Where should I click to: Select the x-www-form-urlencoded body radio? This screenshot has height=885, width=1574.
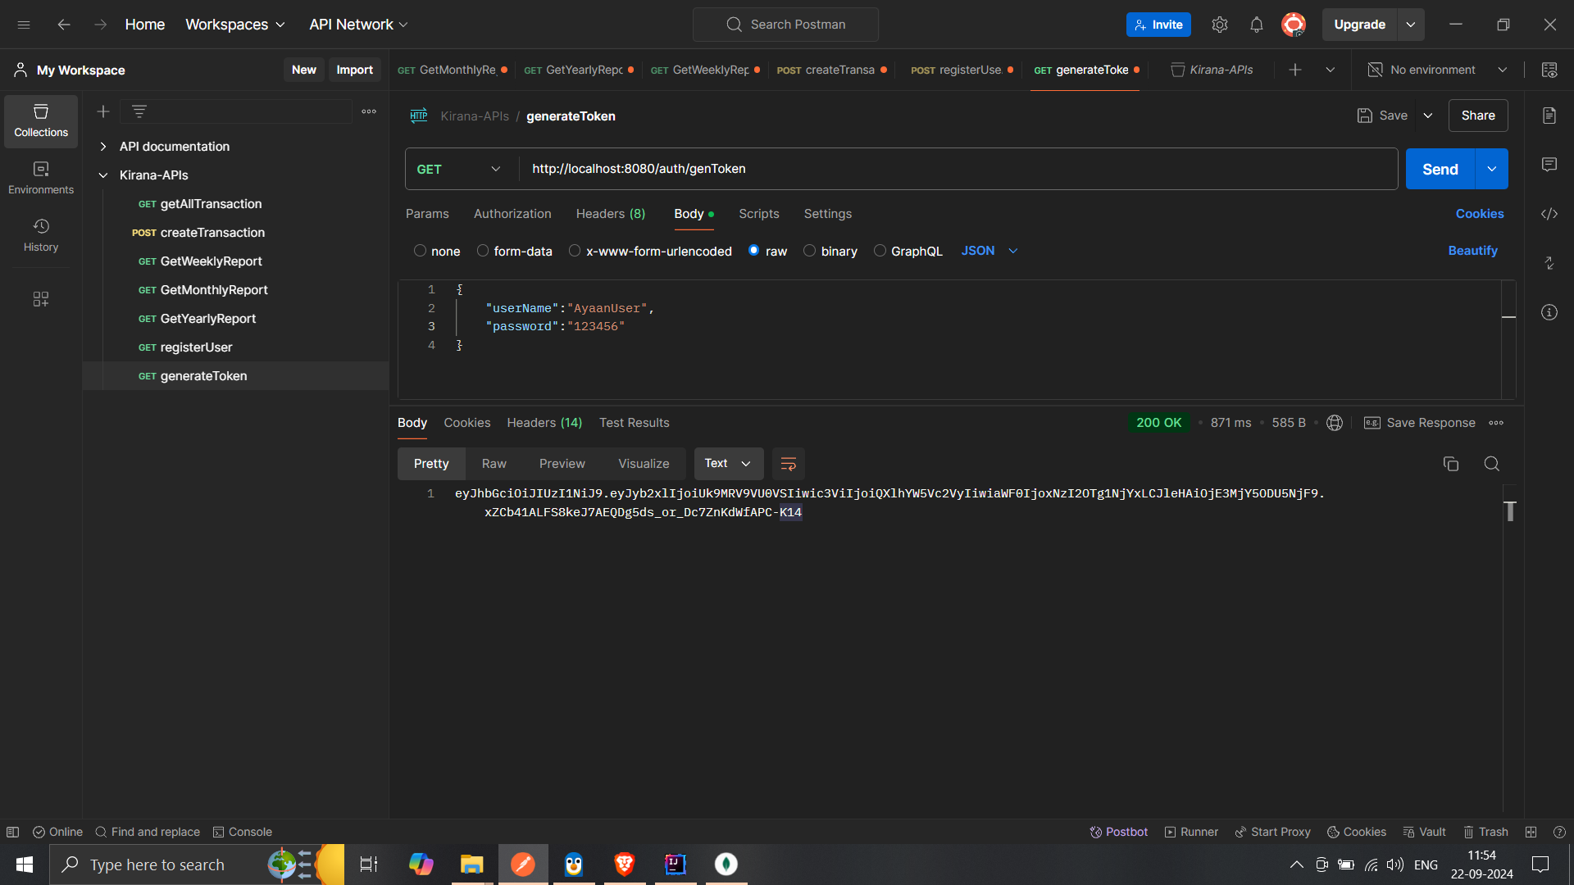(x=575, y=251)
